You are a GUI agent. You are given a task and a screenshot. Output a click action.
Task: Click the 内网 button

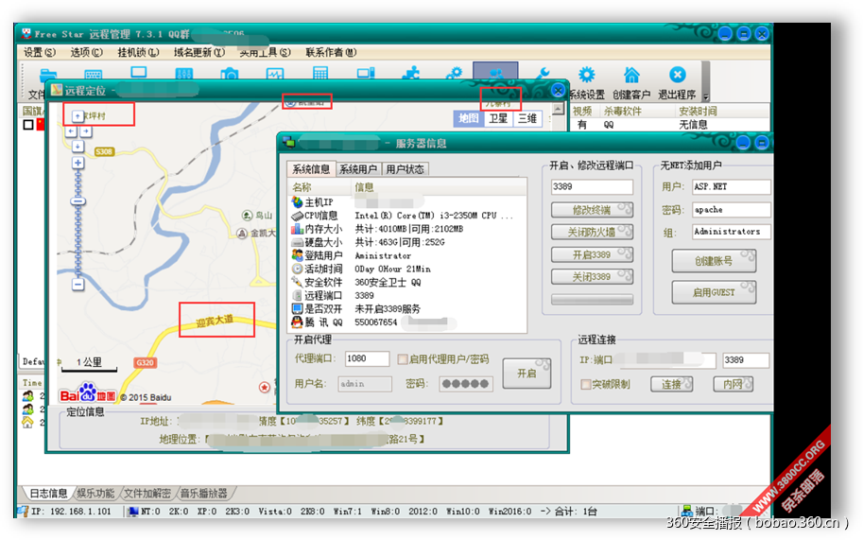[734, 384]
